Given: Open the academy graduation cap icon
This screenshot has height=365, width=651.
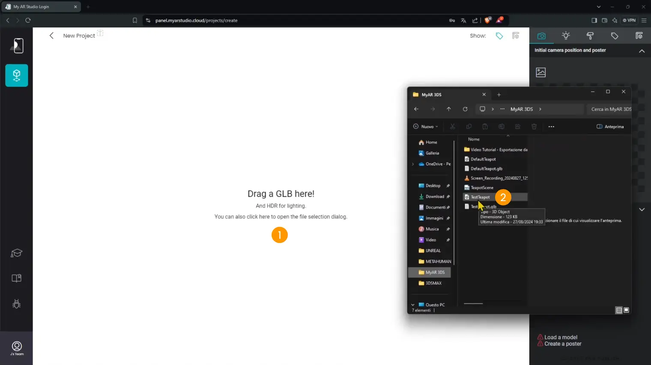Looking at the screenshot, I should click(16, 253).
